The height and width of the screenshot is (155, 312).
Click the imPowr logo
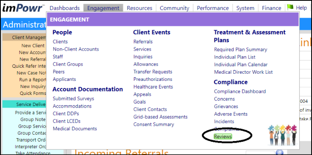coord(23,8)
